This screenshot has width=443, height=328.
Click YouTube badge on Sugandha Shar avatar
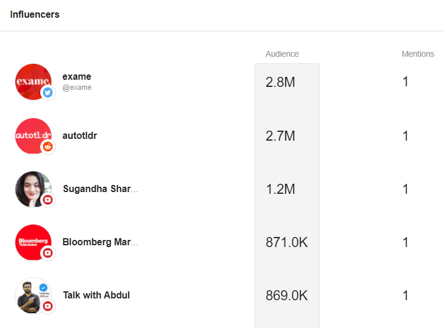point(48,200)
